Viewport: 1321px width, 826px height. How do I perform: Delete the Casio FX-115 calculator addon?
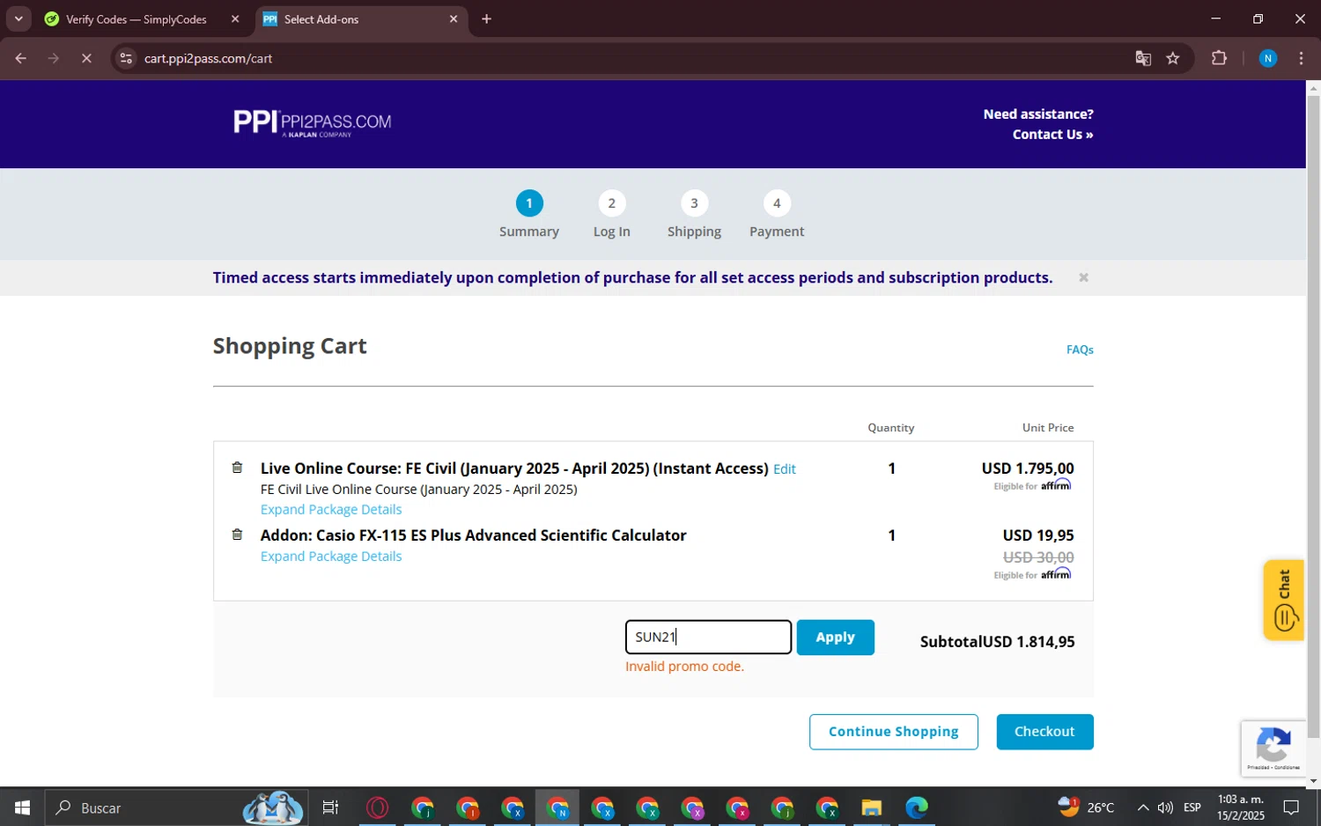(237, 535)
